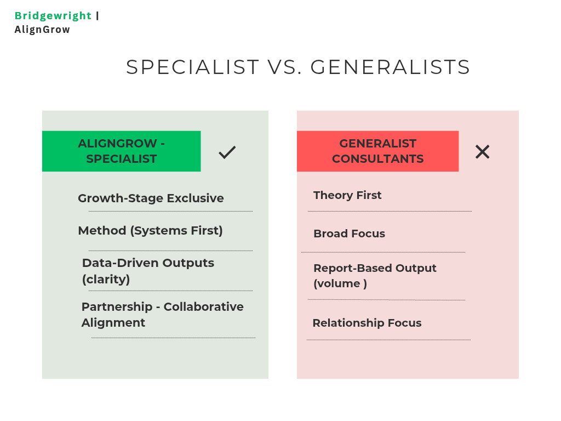Click the dotted divider under Relationship Focus

388,340
